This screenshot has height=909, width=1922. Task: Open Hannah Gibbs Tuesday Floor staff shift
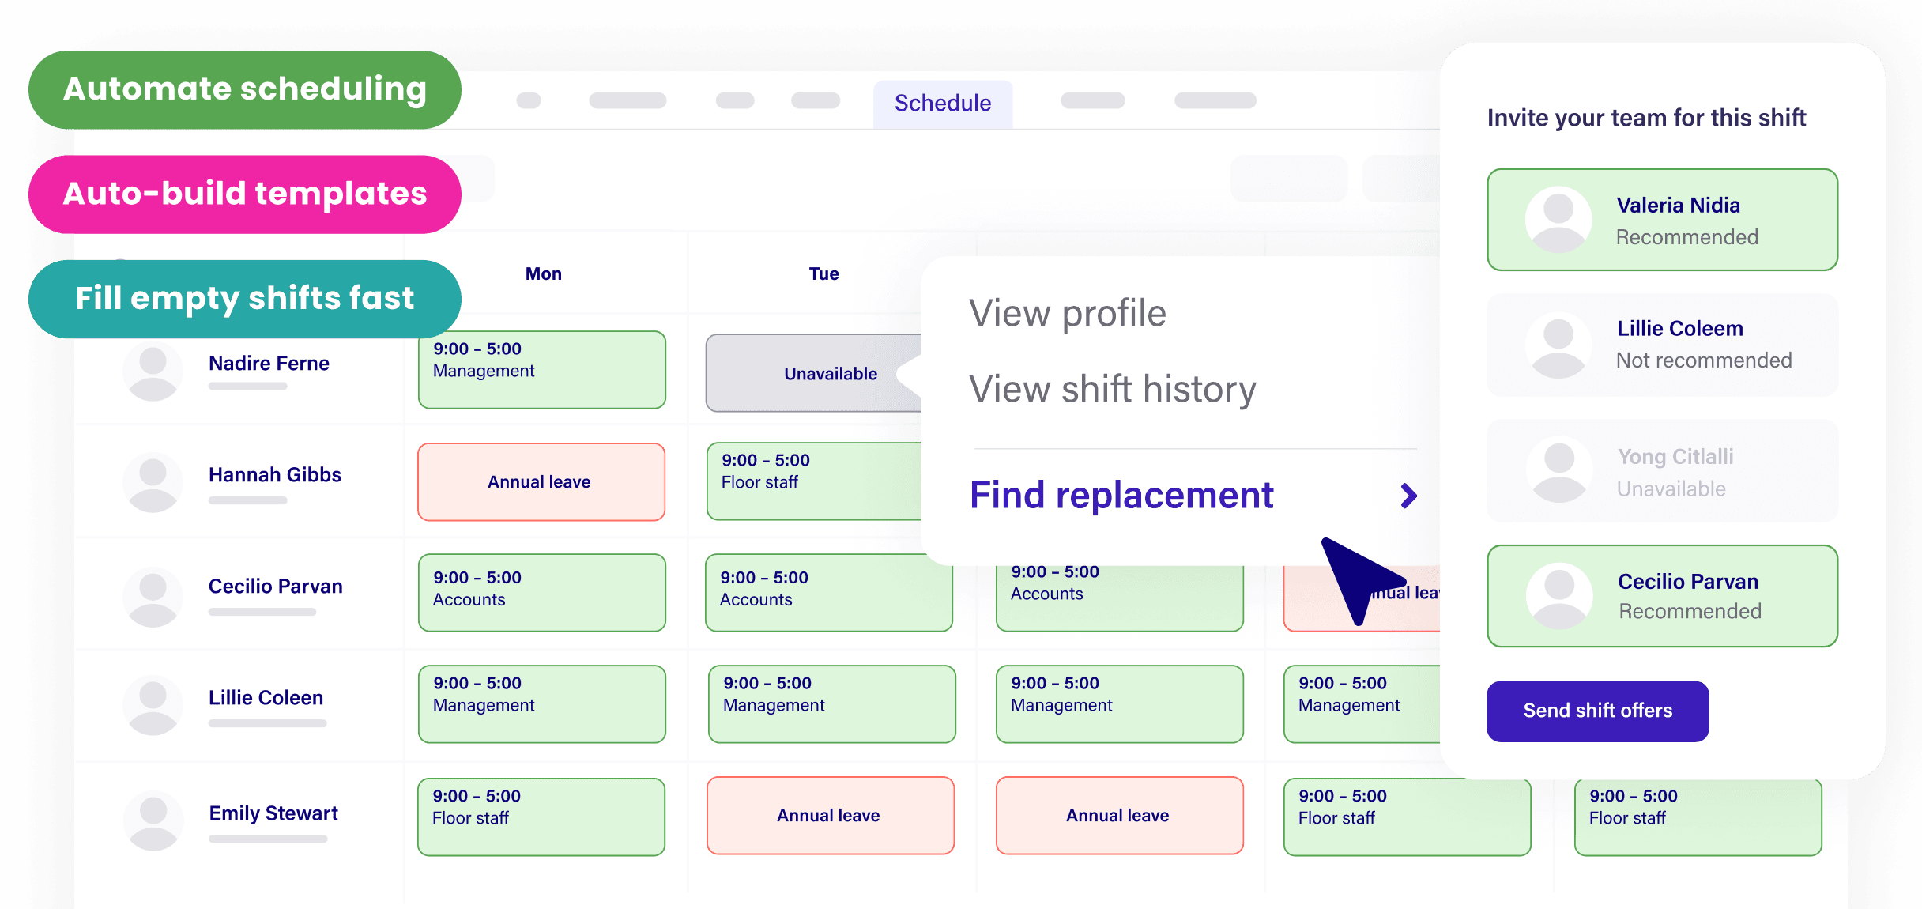click(814, 481)
